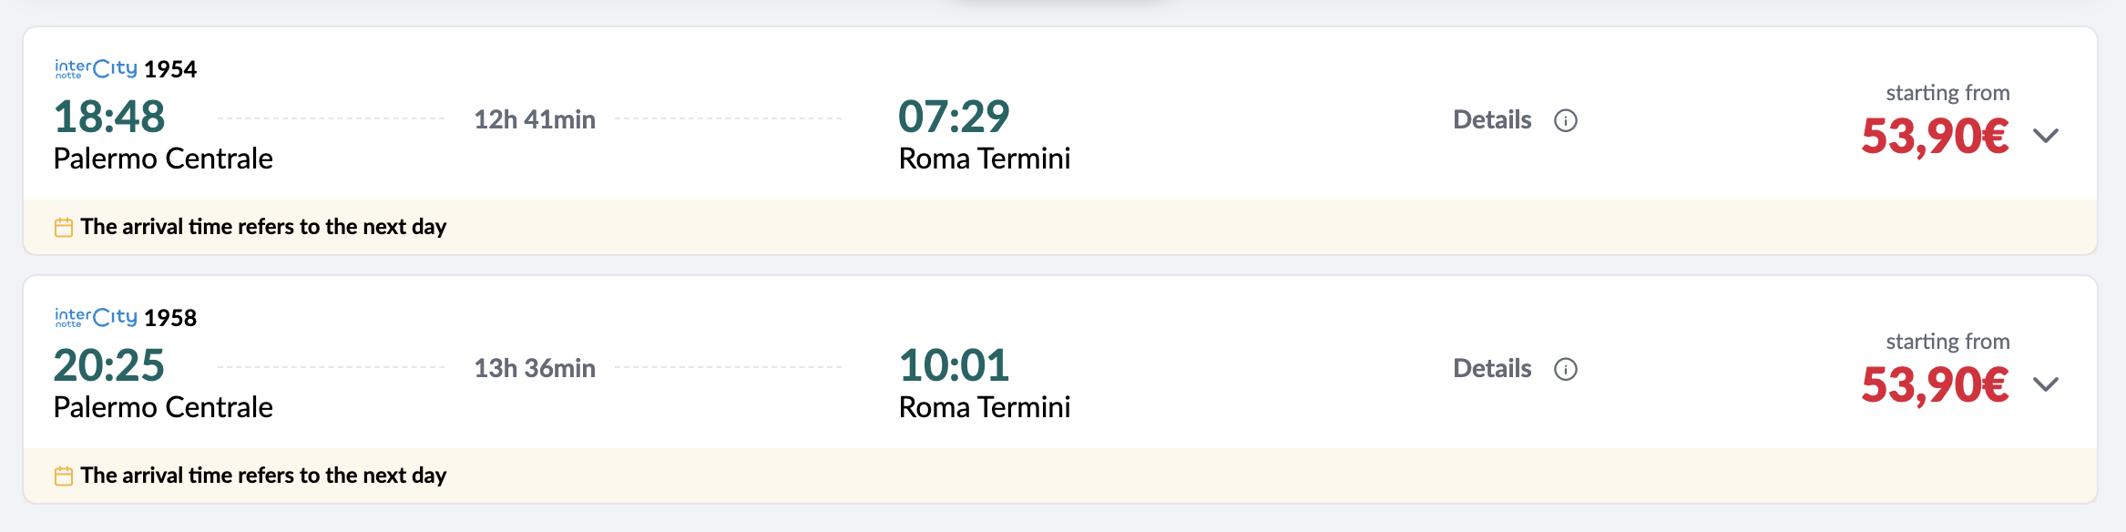Click the 20:25 departure time
Viewport: 2126px width, 532px height.
[x=109, y=366]
